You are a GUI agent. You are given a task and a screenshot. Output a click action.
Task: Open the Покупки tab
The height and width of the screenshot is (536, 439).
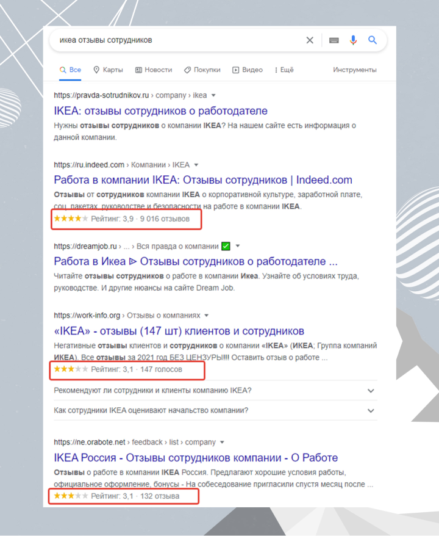202,70
